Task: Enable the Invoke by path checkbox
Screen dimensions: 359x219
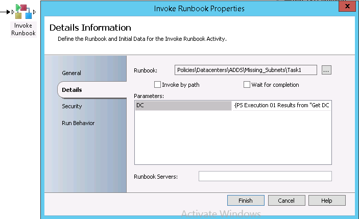Action: pyautogui.click(x=157, y=85)
